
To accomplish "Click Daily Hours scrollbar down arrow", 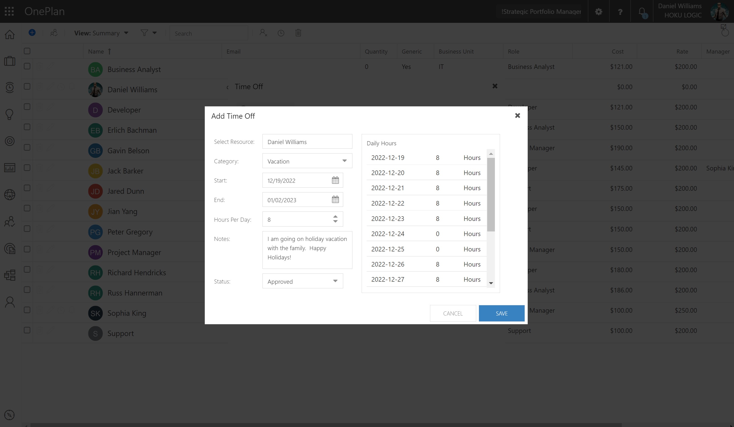I will pos(491,283).
